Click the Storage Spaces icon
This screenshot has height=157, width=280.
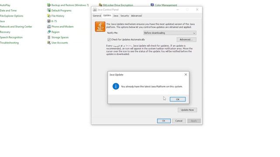(x=49, y=37)
